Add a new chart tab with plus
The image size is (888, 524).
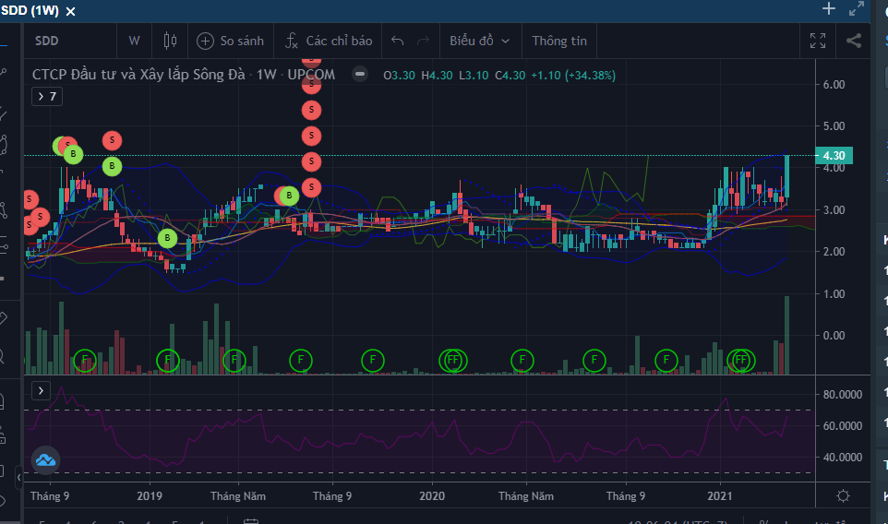click(x=829, y=9)
